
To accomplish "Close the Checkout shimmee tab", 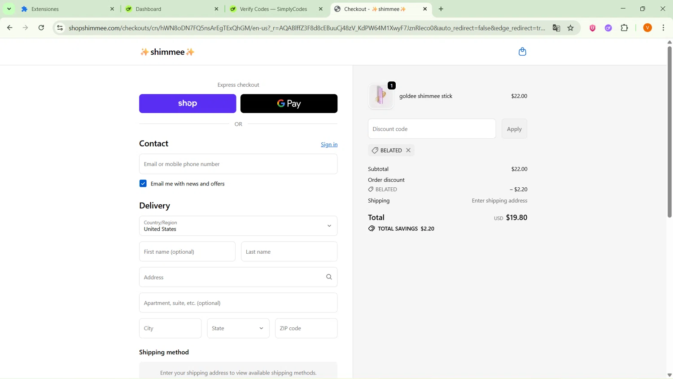I will 425,9.
